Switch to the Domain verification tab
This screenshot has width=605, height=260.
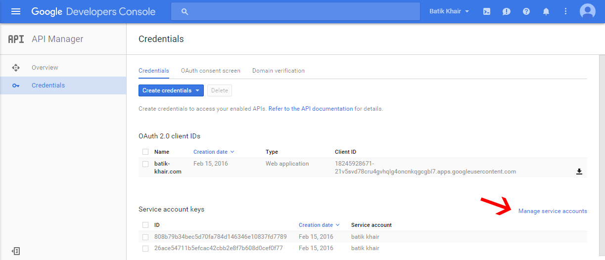279,71
